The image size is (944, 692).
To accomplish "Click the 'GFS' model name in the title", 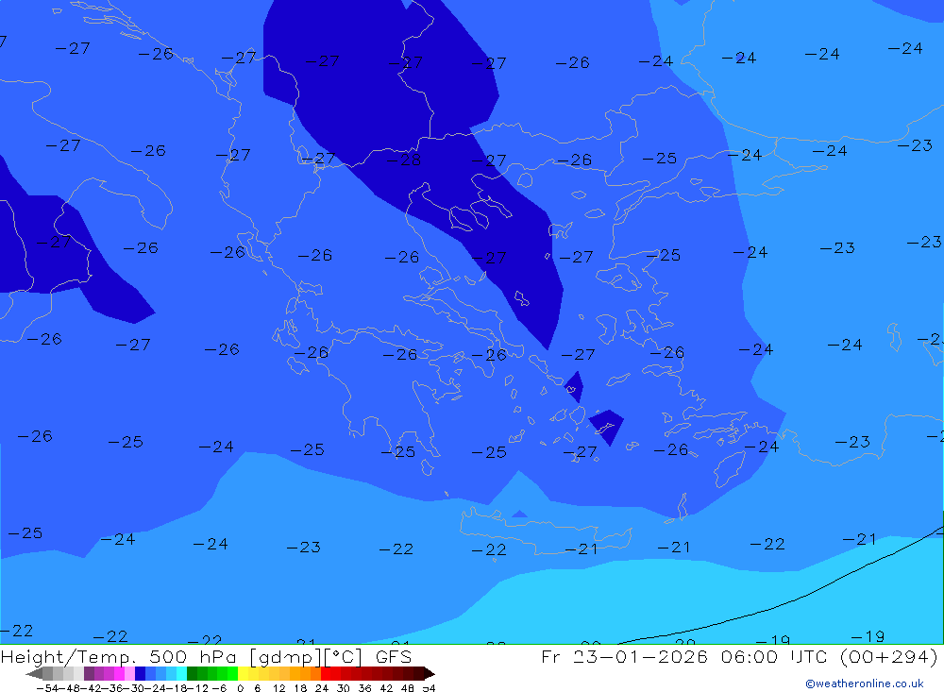I will (x=394, y=656).
